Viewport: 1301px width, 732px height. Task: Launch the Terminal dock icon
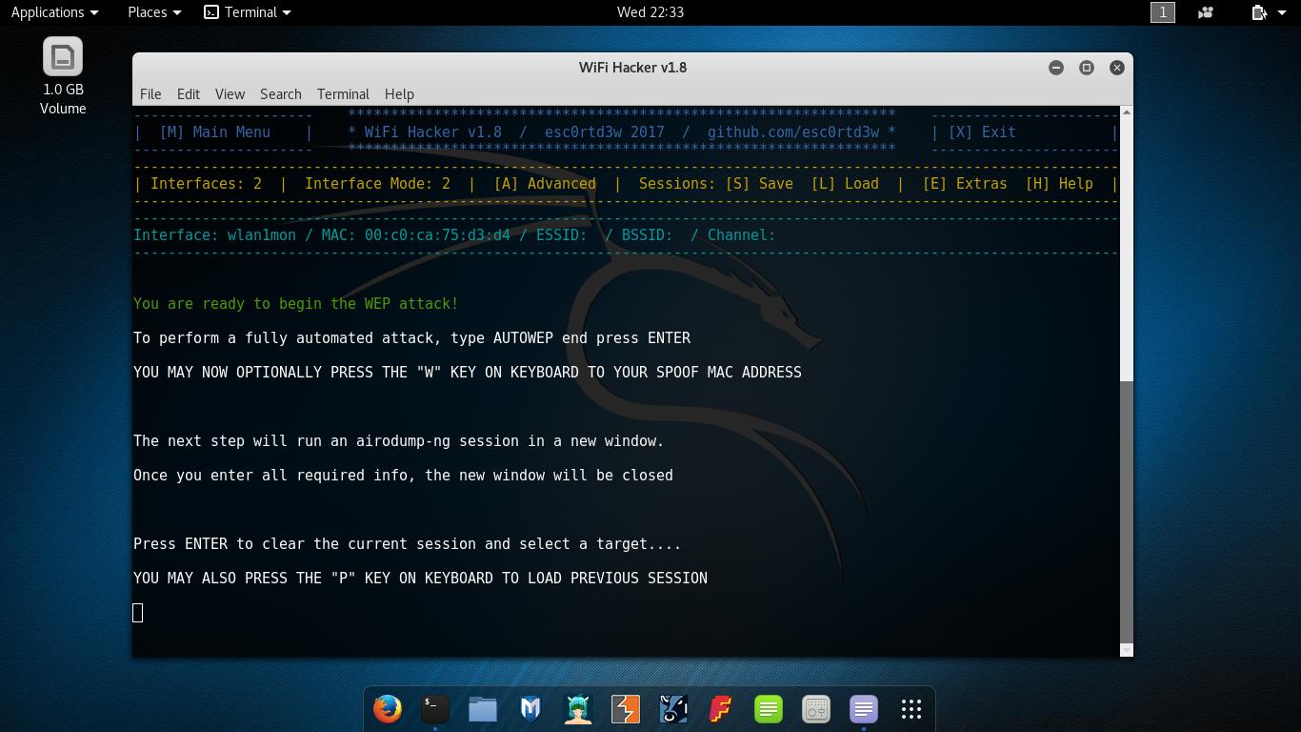tap(435, 709)
